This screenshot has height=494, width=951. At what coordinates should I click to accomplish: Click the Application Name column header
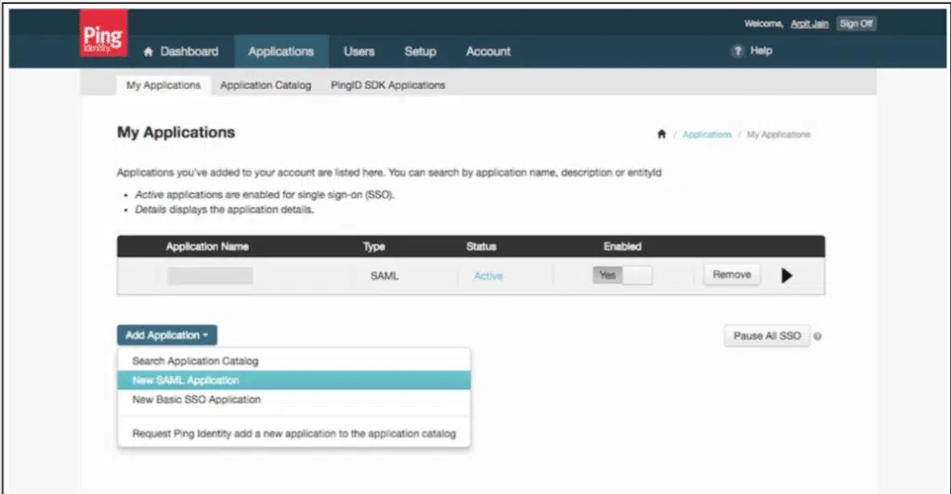click(207, 247)
